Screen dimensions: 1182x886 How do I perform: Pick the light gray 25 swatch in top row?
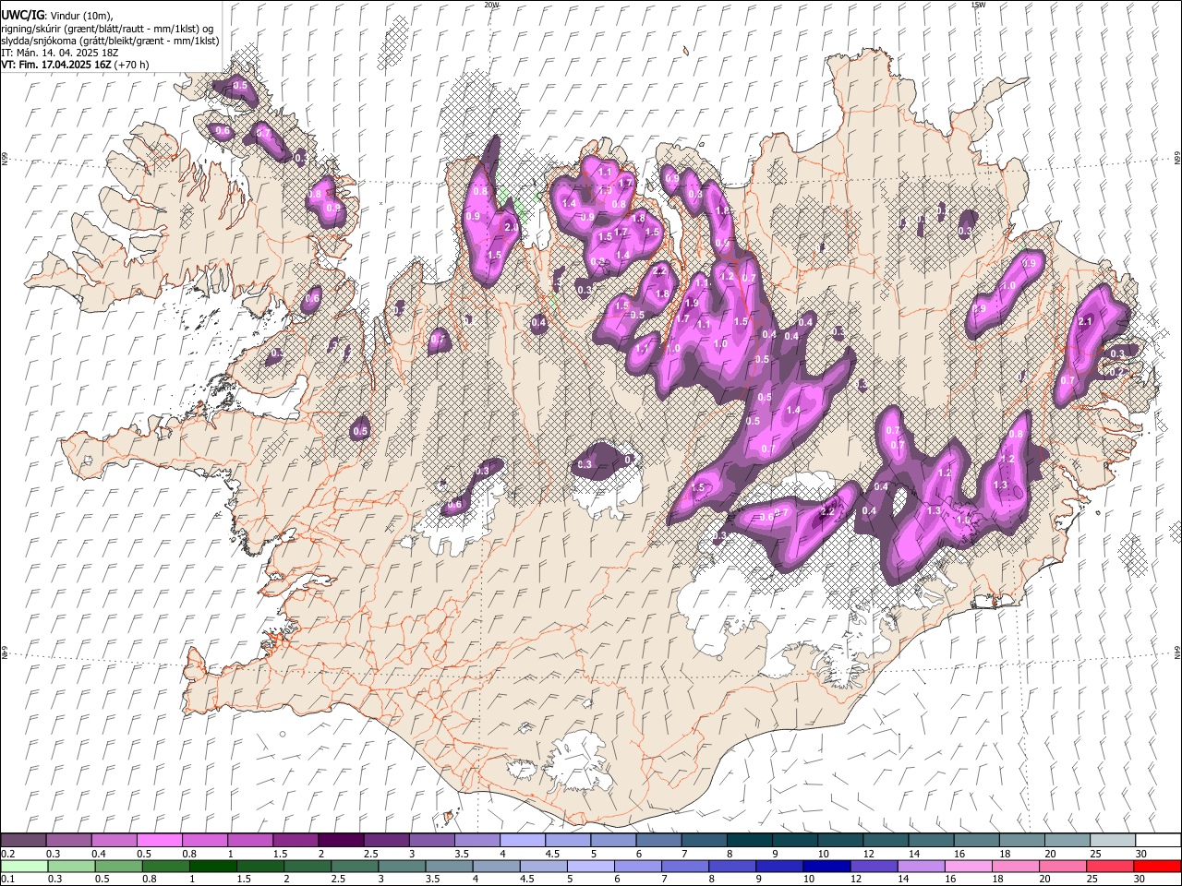point(1112,841)
